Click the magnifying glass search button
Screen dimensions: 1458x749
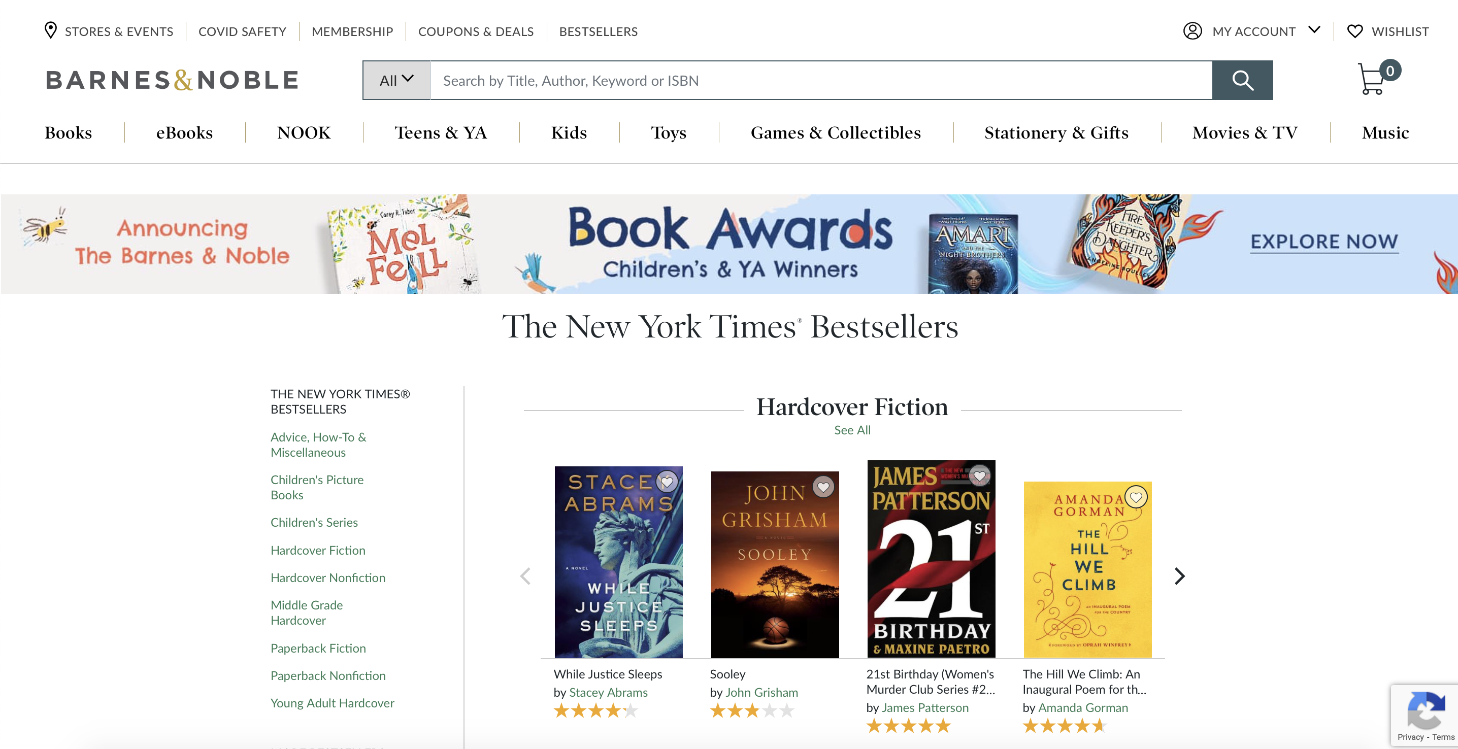[x=1242, y=80]
